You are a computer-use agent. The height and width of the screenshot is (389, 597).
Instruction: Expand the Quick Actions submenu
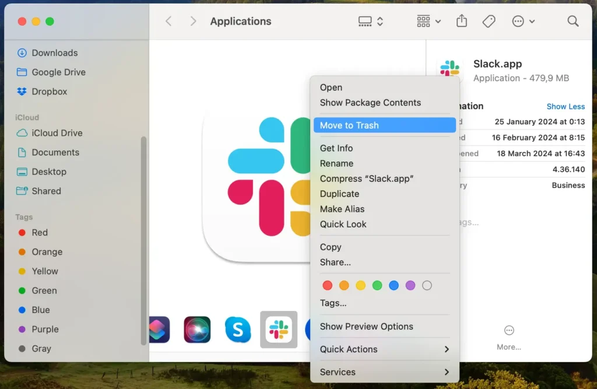(x=385, y=349)
